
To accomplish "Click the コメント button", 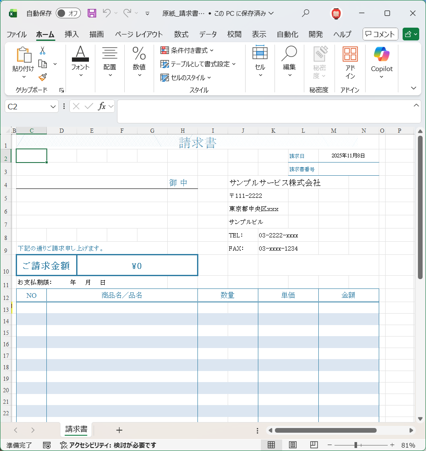I will [380, 34].
